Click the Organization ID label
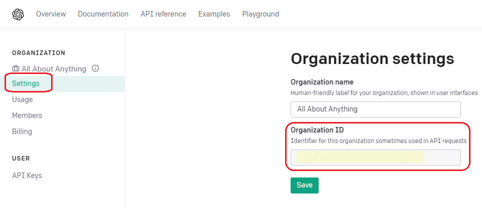 317,130
